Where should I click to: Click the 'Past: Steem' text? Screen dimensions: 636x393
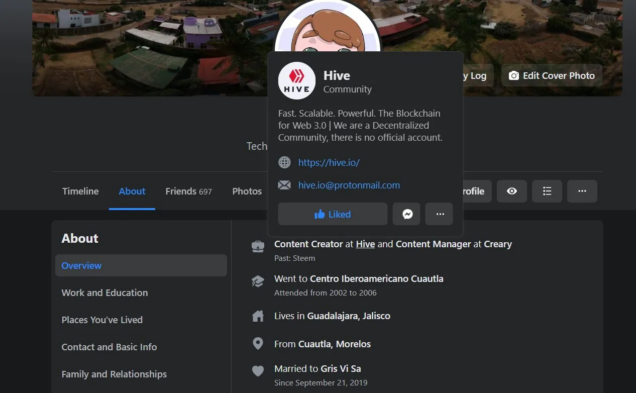(x=295, y=258)
